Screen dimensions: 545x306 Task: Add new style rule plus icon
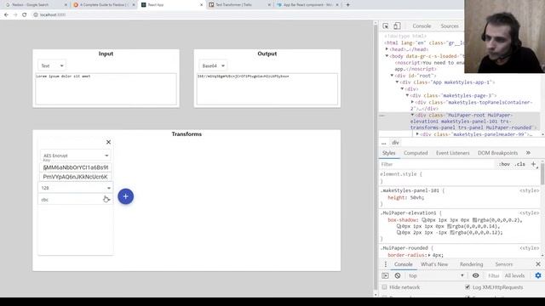pos(534,164)
